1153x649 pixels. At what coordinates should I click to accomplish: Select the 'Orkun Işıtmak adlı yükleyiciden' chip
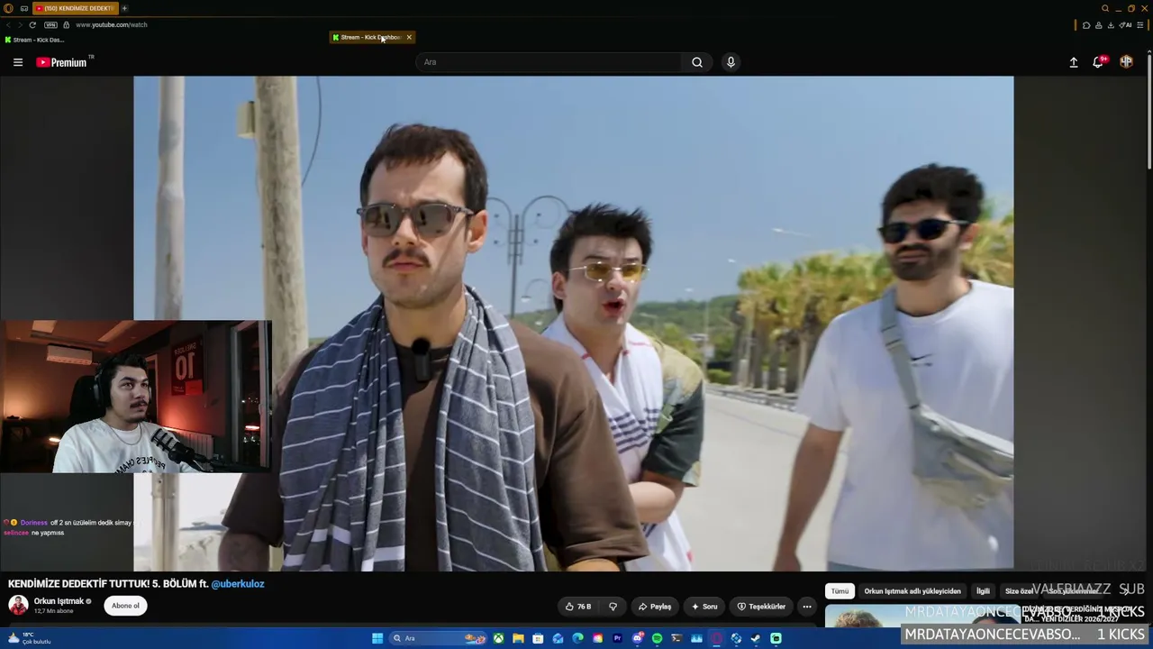(912, 591)
